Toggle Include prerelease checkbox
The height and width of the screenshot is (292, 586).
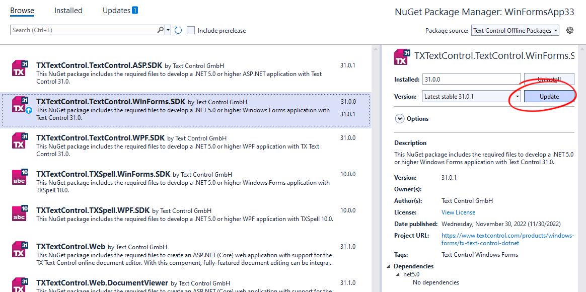[x=191, y=30]
